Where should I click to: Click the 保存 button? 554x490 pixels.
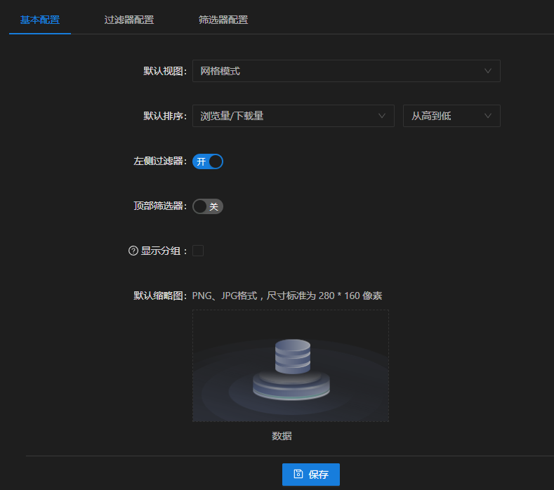(311, 475)
